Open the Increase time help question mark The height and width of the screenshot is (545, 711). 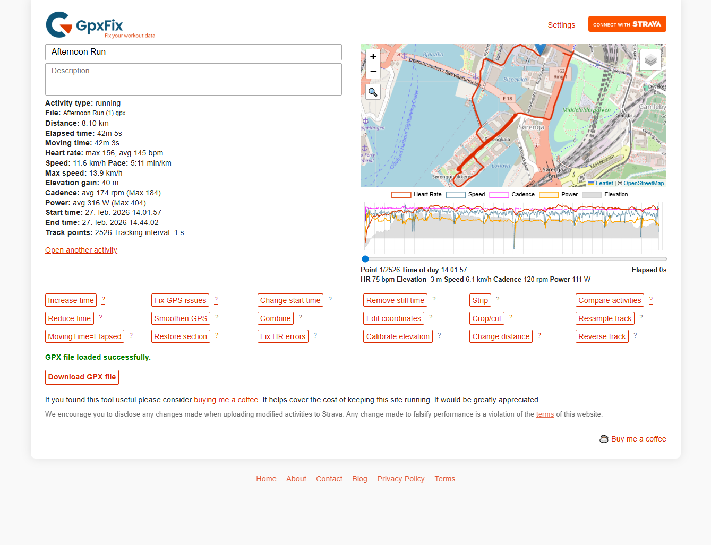104,300
